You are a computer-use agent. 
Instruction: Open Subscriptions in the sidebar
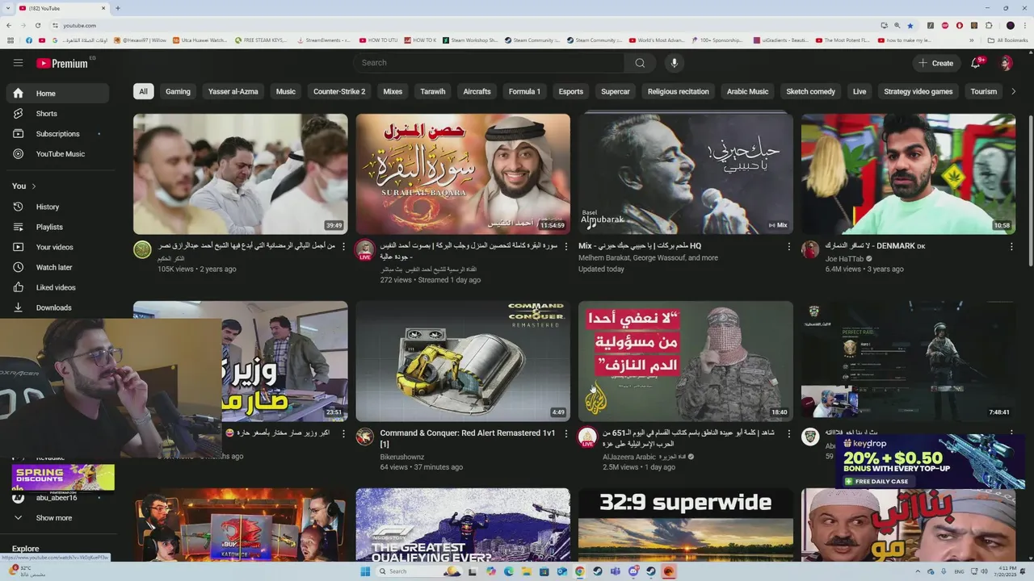[57, 134]
